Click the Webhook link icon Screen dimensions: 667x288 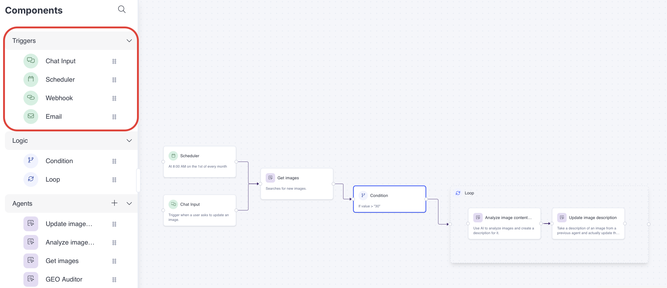pyautogui.click(x=31, y=98)
